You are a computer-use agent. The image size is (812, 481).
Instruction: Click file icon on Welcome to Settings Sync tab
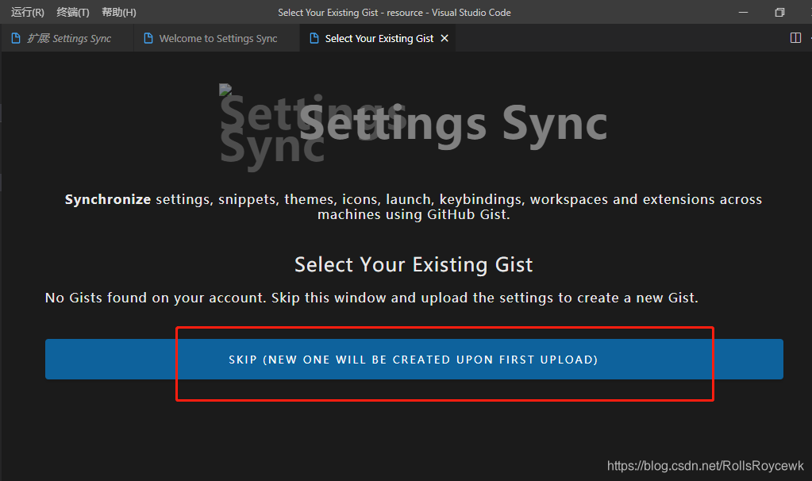pyautogui.click(x=148, y=38)
